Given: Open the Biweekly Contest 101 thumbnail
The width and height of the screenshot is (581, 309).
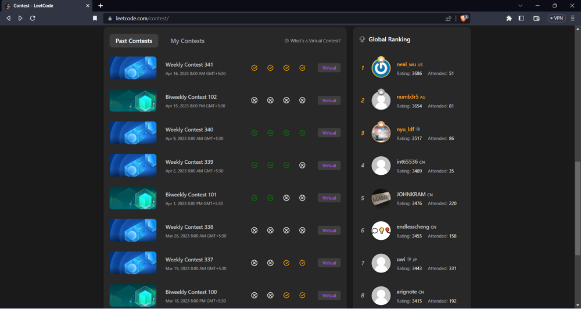Looking at the screenshot, I should point(133,198).
